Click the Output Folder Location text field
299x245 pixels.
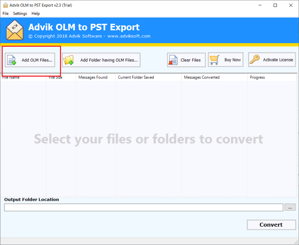(144, 207)
